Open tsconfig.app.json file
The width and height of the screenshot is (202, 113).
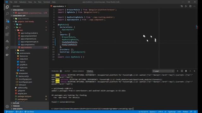(25, 79)
